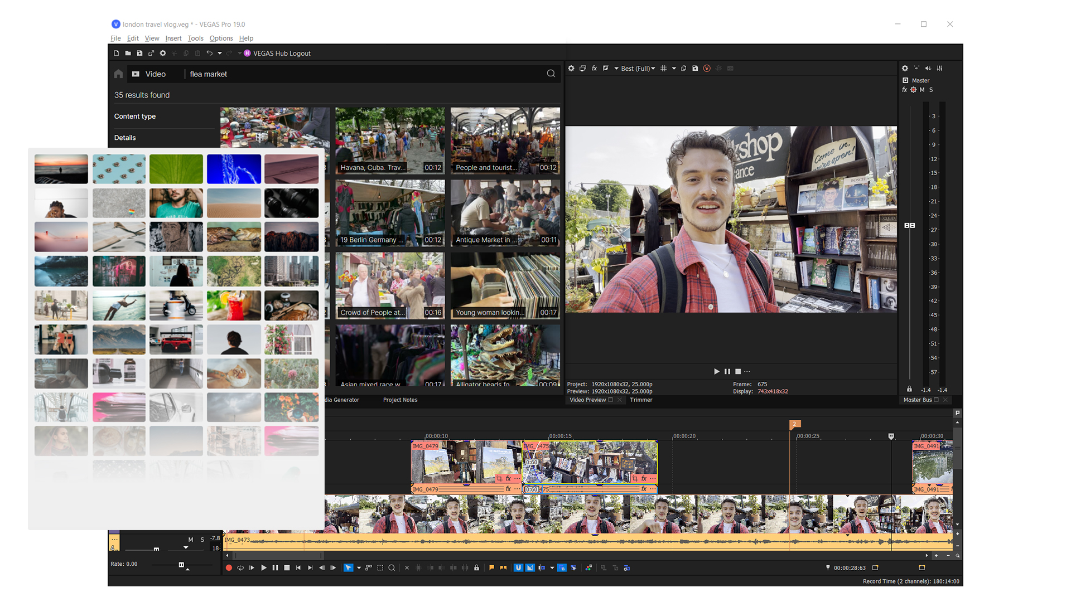Toggle dim output in Master Bus
This screenshot has width=1071, height=602.
coord(928,69)
